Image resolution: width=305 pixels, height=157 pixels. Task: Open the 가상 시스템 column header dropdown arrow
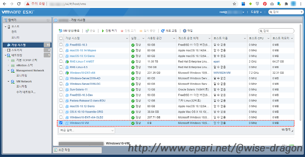coord(127,38)
